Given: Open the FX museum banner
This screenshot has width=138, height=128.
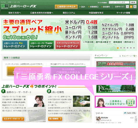Looking at the screenshot, I should pos(116,89).
